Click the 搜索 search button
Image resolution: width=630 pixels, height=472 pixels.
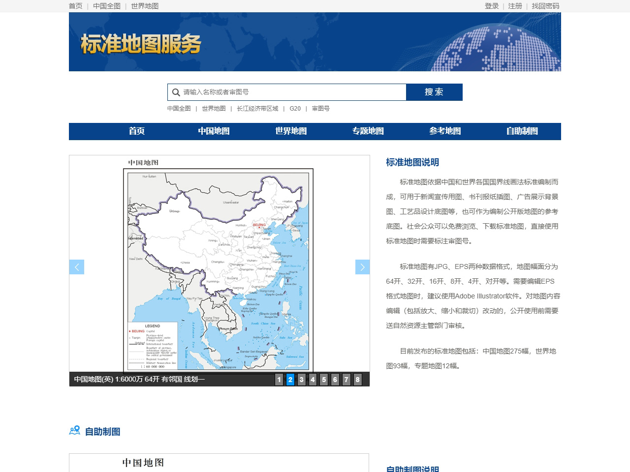coord(434,92)
